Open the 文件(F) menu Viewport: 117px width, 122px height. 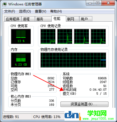pyautogui.click(x=10, y=11)
